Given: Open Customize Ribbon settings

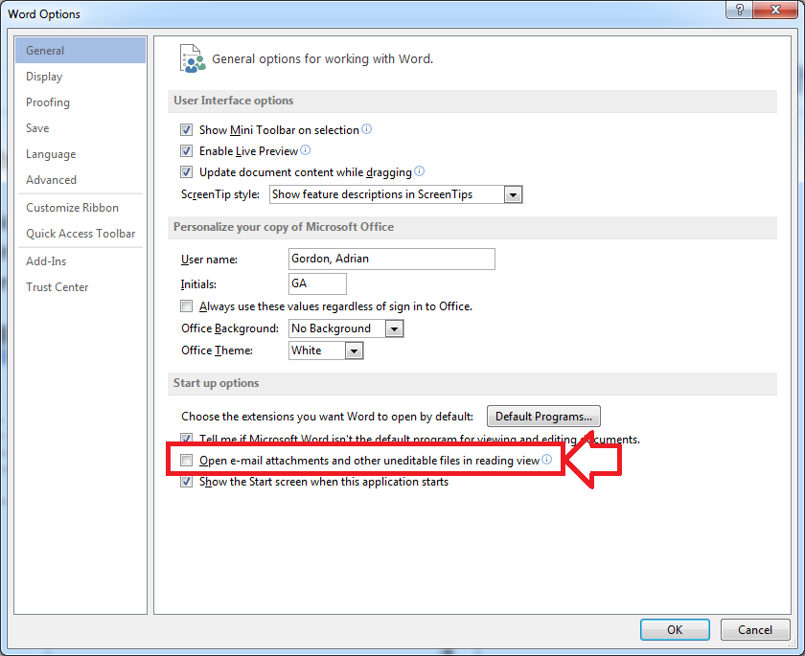Looking at the screenshot, I should [80, 207].
